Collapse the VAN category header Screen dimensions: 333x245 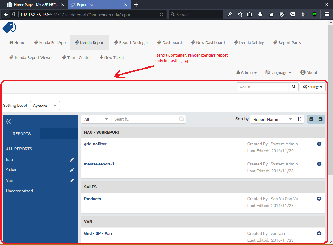coord(203,222)
